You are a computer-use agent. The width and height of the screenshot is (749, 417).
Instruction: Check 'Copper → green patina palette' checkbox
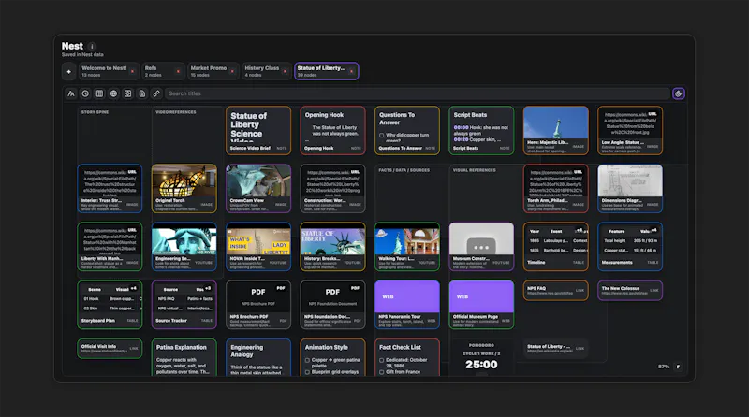[x=307, y=360]
